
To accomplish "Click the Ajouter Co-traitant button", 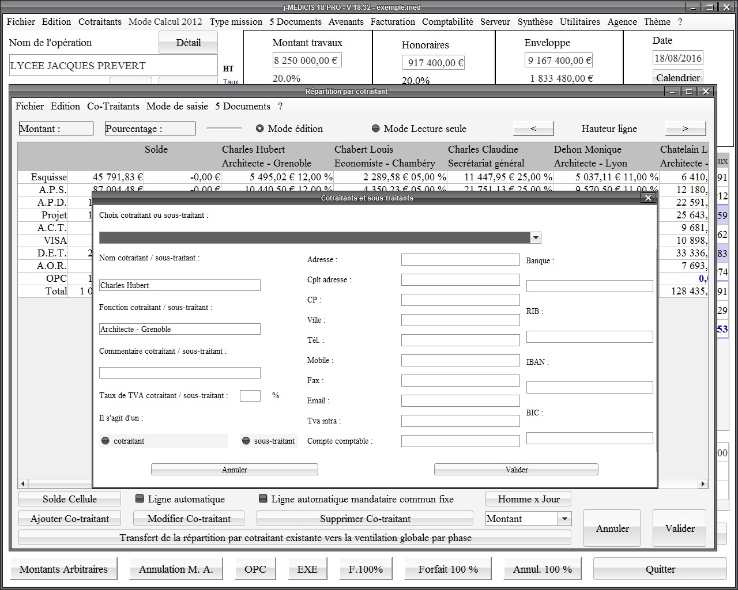I will click(70, 519).
